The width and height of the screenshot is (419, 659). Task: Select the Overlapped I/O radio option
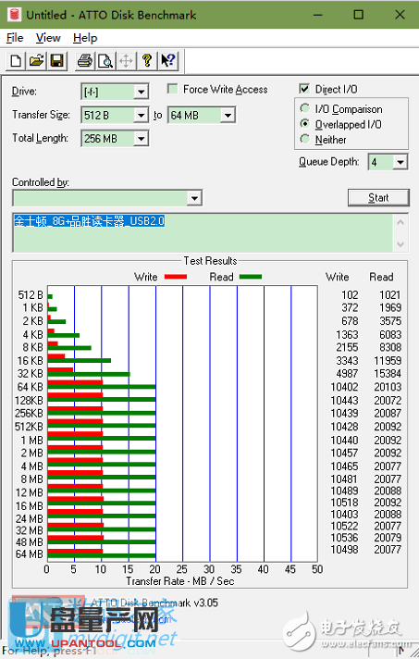click(305, 124)
